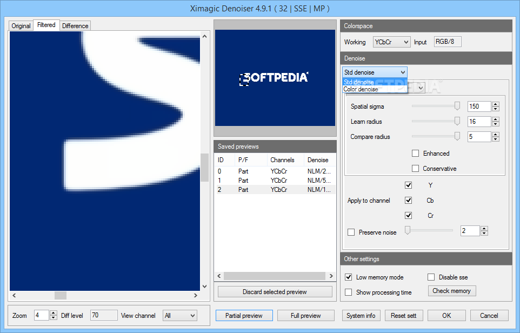Select Color denoise in dropdown list
This screenshot has width=520, height=333.
(x=375, y=89)
